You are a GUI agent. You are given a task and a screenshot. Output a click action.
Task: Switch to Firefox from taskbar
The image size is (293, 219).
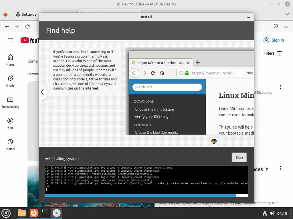click(x=34, y=213)
